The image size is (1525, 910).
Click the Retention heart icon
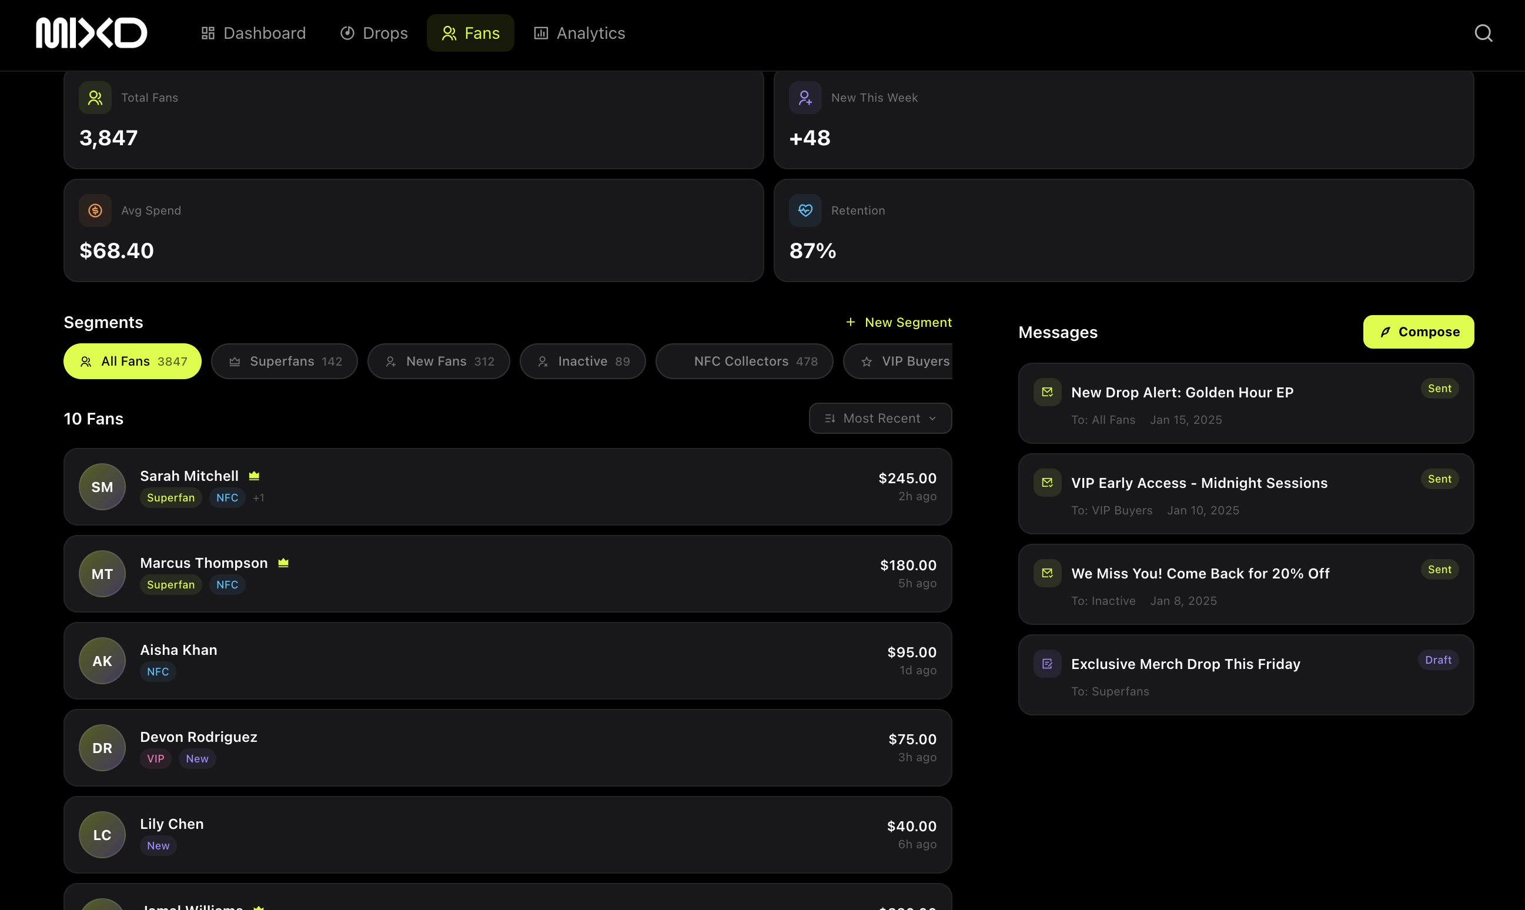coord(805,210)
